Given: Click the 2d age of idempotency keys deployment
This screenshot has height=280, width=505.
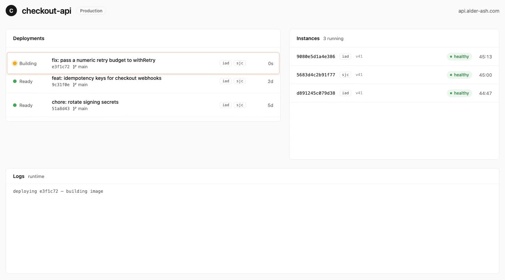Looking at the screenshot, I should [x=270, y=81].
